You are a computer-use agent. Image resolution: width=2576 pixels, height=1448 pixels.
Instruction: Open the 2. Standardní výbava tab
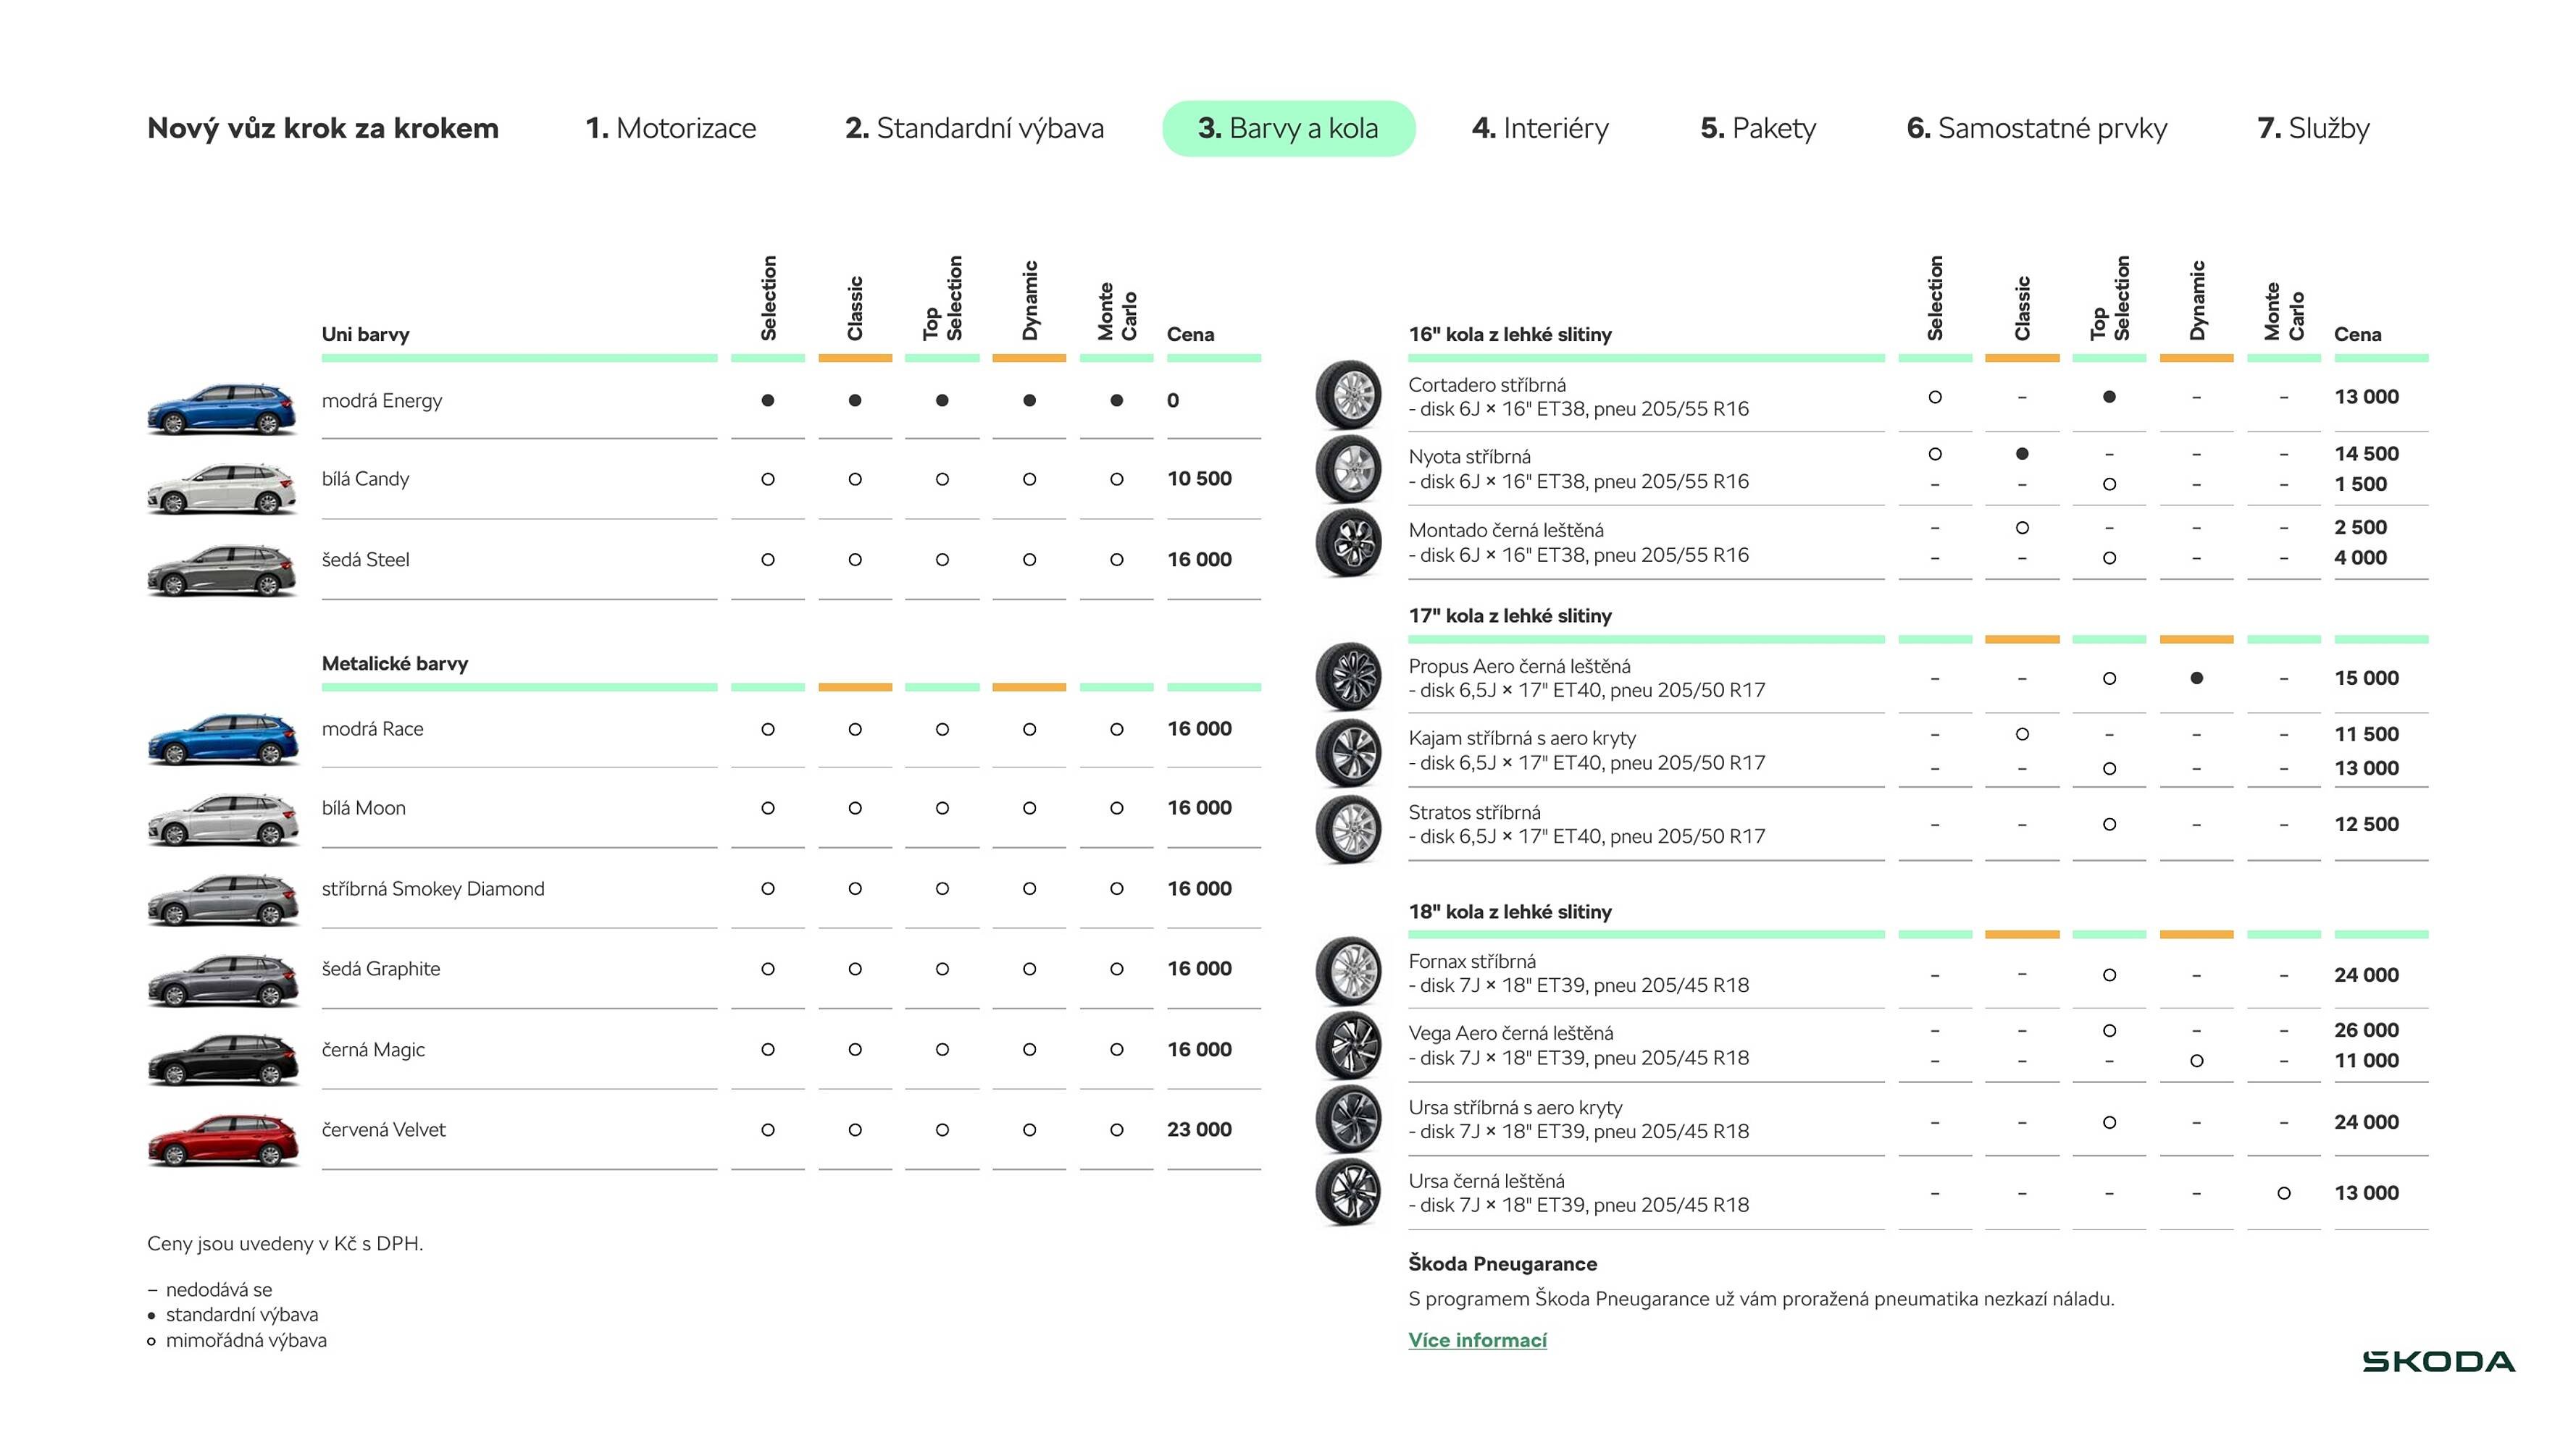click(974, 128)
